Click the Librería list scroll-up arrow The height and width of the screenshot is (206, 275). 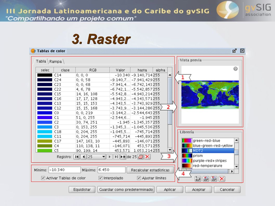coord(237,140)
